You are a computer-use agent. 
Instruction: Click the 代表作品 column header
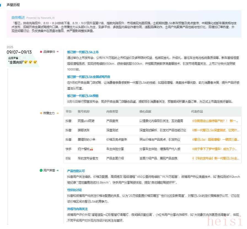click(197, 112)
